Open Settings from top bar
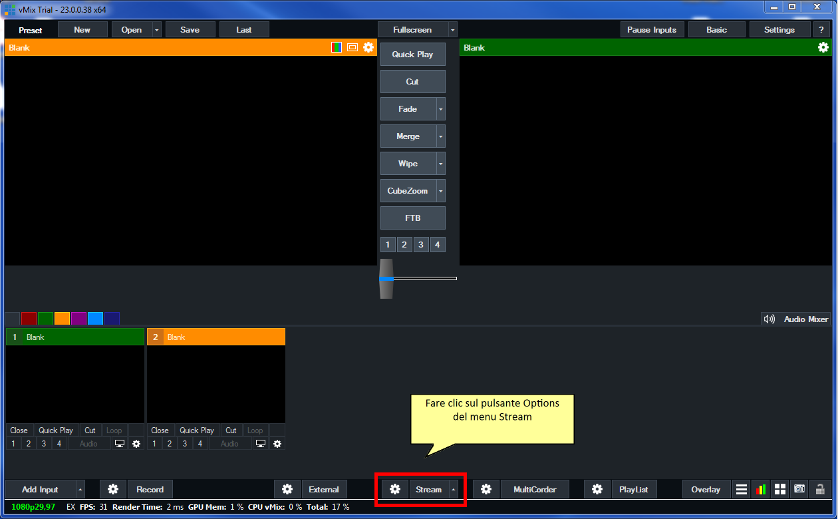Image resolution: width=838 pixels, height=519 pixels. coord(779,29)
